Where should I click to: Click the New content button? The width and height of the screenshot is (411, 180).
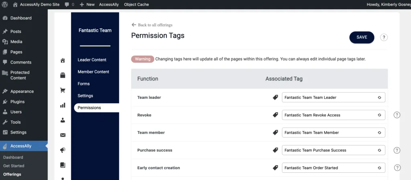[x=87, y=4]
